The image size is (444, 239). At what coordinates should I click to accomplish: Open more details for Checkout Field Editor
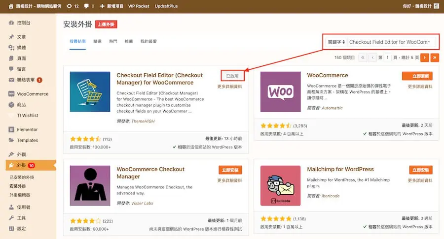click(229, 87)
